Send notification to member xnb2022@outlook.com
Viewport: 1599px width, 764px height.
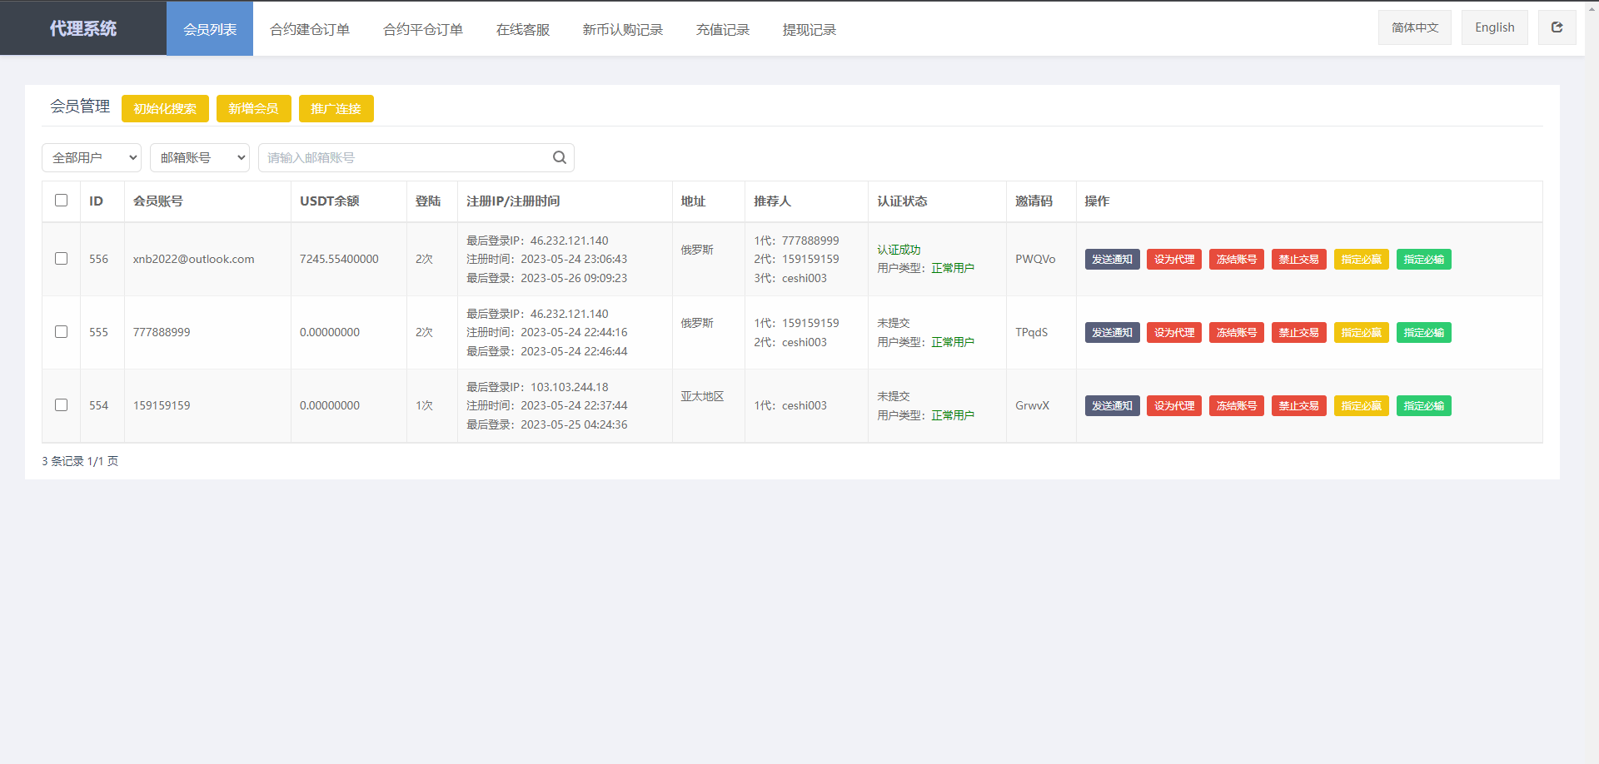click(1111, 259)
